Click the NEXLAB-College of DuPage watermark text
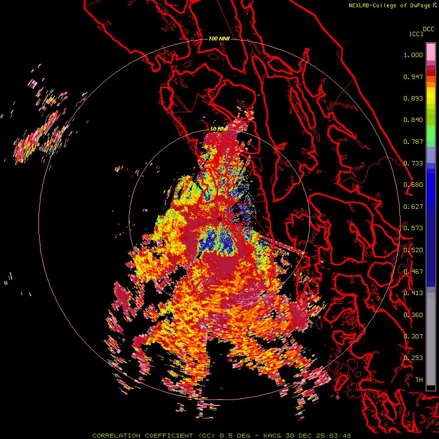439x439 pixels. [x=389, y=5]
